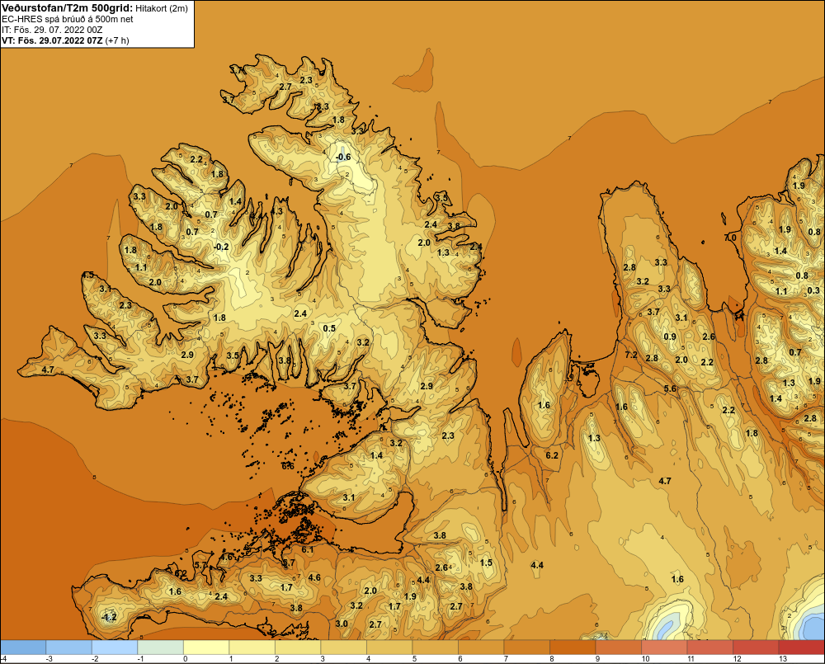Click the '4.5' temperature value on the map
Screen dimensions: 825x664
pos(87,275)
